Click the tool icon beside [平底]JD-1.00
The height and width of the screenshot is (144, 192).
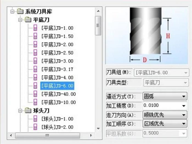[x=35, y=28]
